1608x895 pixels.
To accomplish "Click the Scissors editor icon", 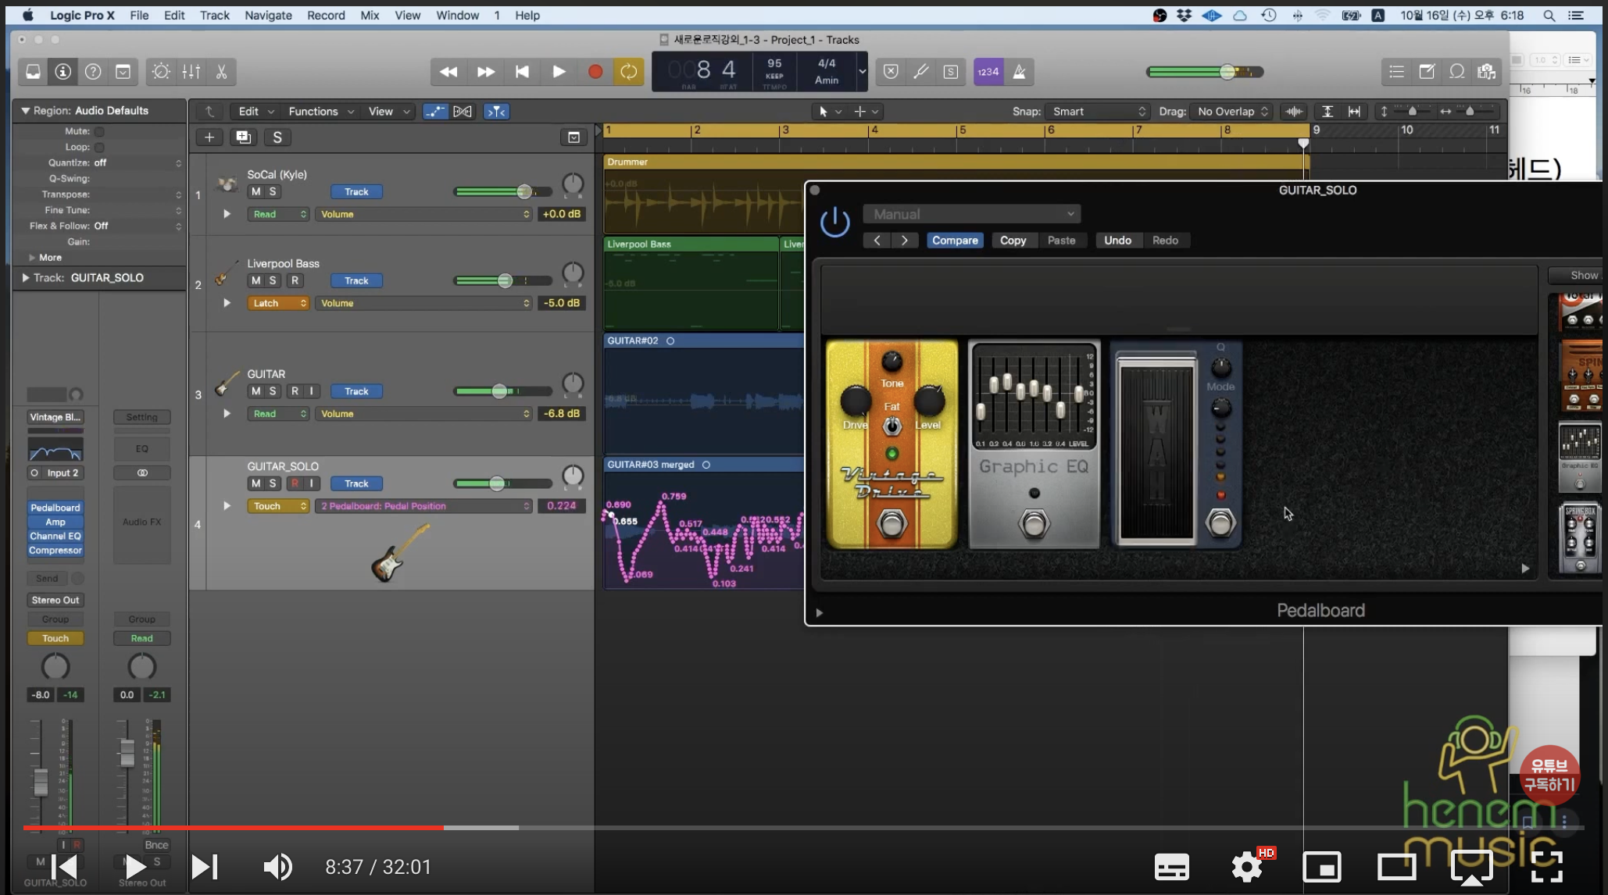I will pos(222,72).
